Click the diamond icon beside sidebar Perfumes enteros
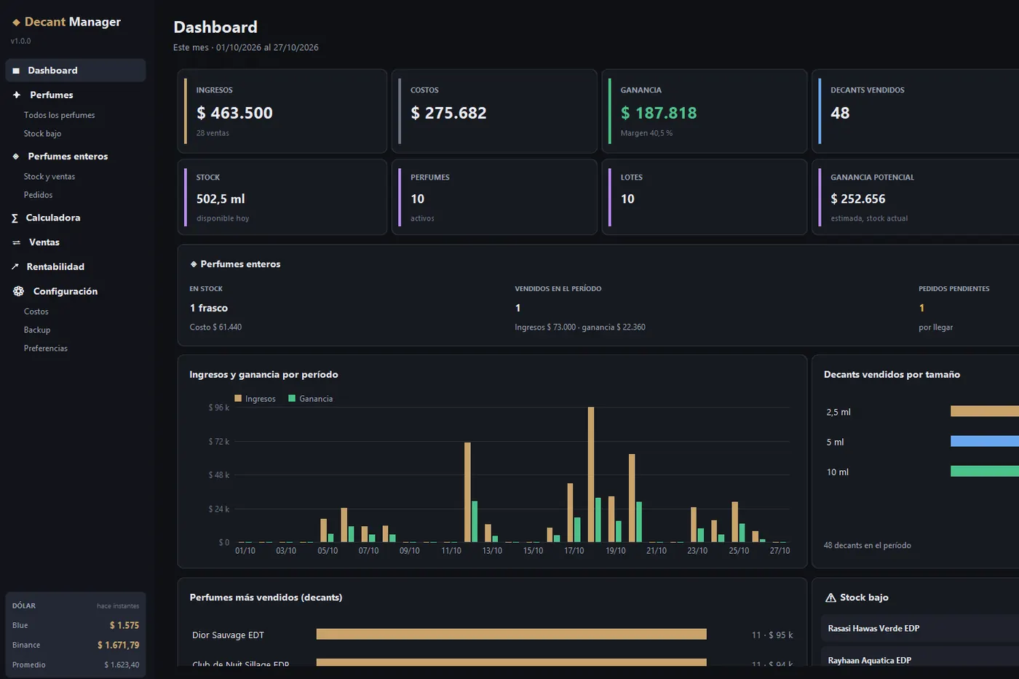The height and width of the screenshot is (679, 1019). 16,156
